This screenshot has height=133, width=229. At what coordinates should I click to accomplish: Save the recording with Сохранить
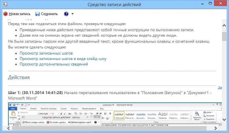46,14
